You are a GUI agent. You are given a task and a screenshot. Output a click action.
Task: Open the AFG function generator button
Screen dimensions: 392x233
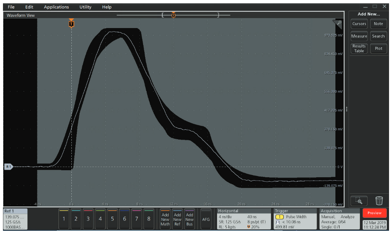[x=206, y=219]
